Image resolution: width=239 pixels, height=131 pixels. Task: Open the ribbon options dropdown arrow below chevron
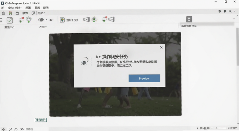coord(234,18)
